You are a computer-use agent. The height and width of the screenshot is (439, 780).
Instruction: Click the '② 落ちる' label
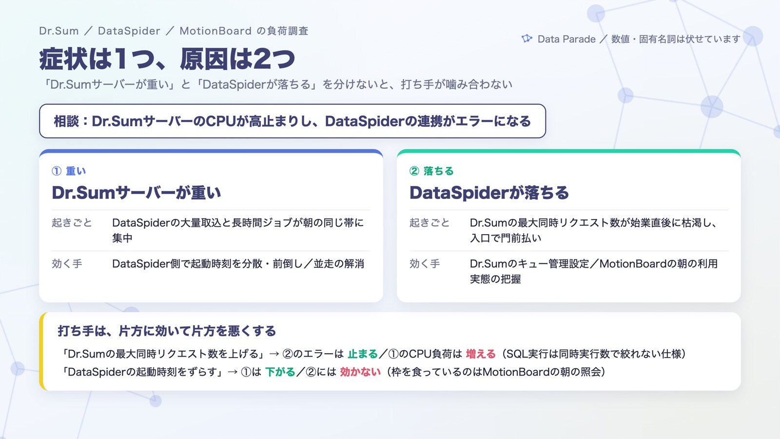point(432,171)
